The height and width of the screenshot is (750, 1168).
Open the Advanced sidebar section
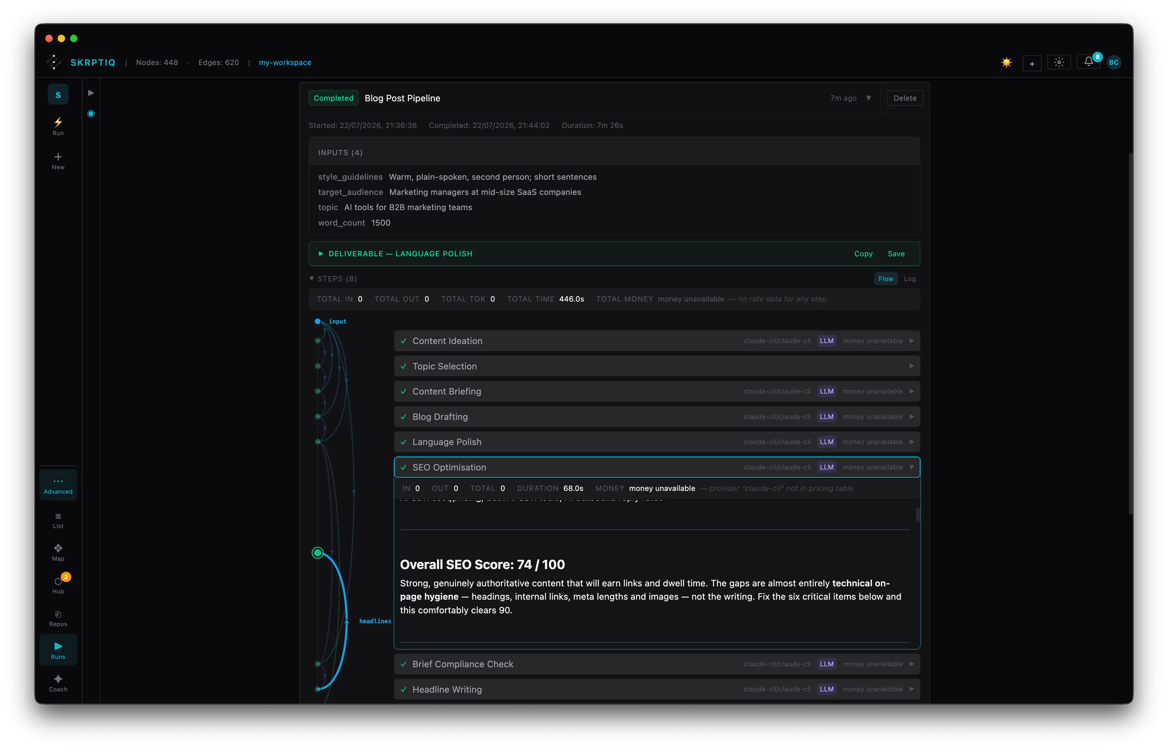click(58, 485)
